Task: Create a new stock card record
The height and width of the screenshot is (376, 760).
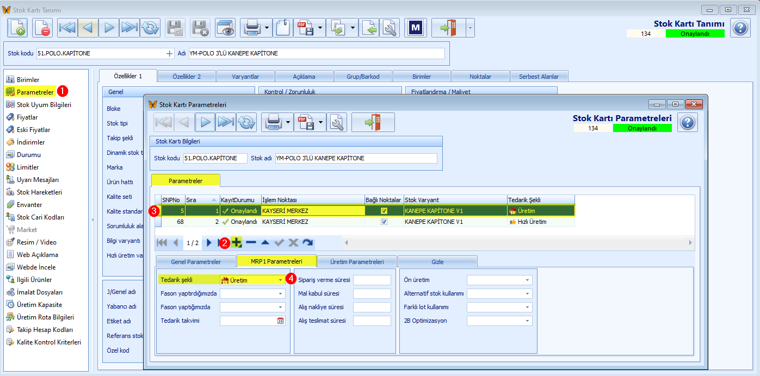Action: (17, 28)
